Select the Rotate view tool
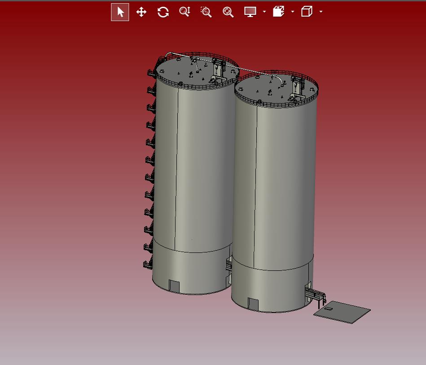The image size is (426, 365). click(x=163, y=12)
